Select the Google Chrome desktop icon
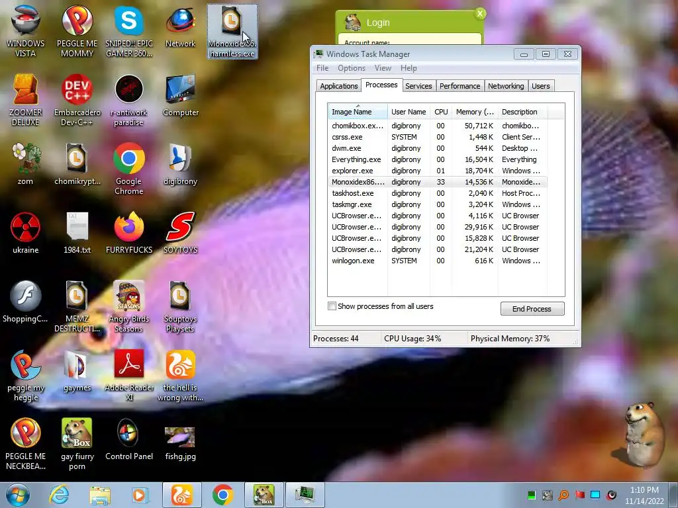 [129, 169]
